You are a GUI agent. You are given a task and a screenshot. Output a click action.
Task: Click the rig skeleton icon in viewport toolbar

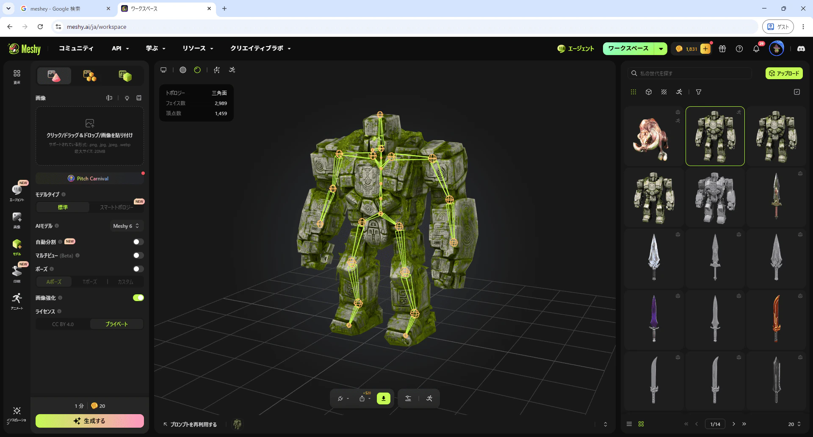click(217, 70)
